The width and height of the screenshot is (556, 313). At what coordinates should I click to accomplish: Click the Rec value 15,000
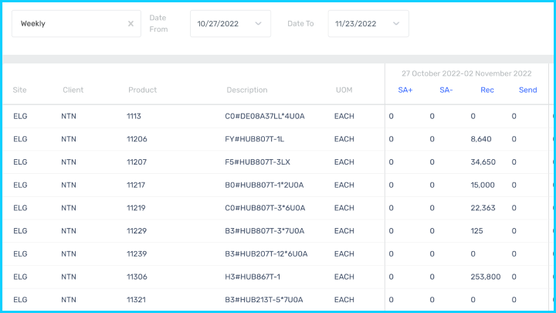(483, 185)
